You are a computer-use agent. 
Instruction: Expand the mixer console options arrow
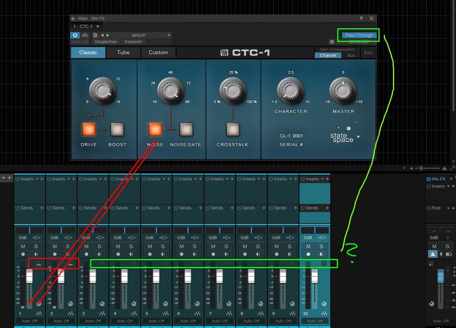pyautogui.click(x=3, y=178)
